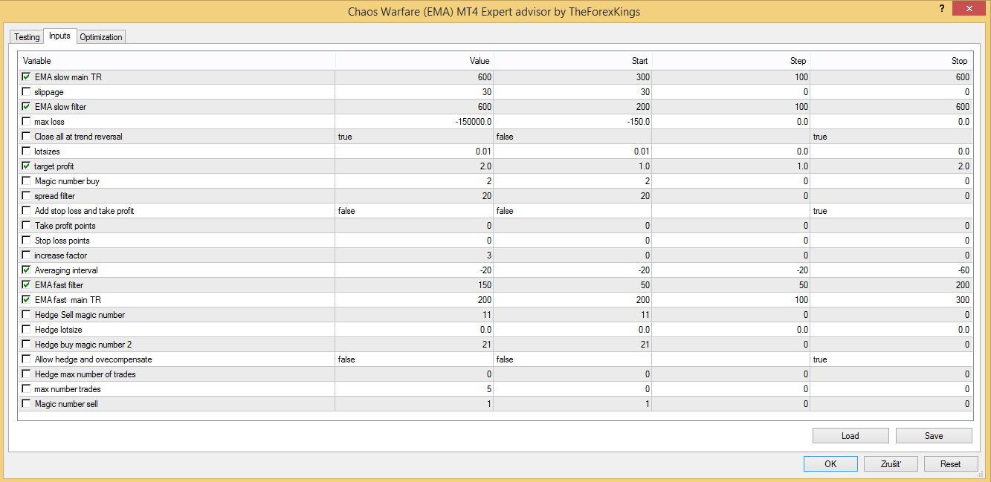The image size is (991, 482).
Task: Enable the Stop loss points checkbox
Action: tap(27, 241)
